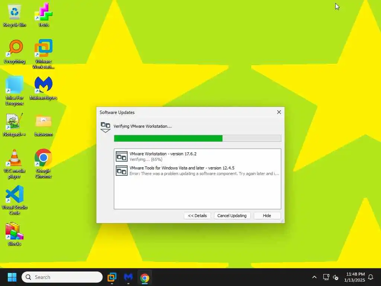Screen dimensions: 381x286
Task: Click the VMware Tools 12.4.5 item icon
Action: [122, 171]
